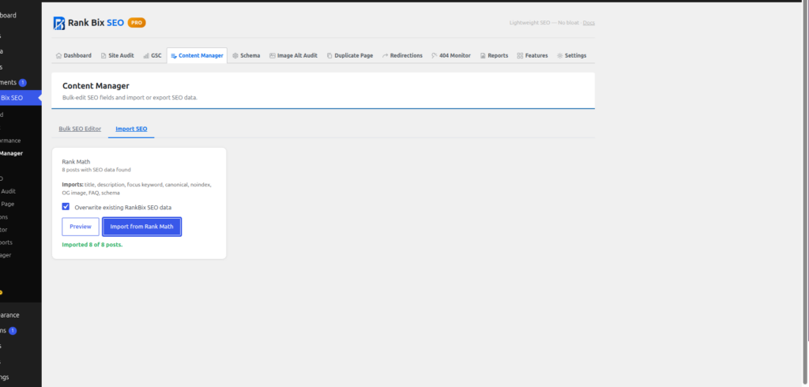Open the Reports tab
Screen dimensions: 809x387
[494, 56]
